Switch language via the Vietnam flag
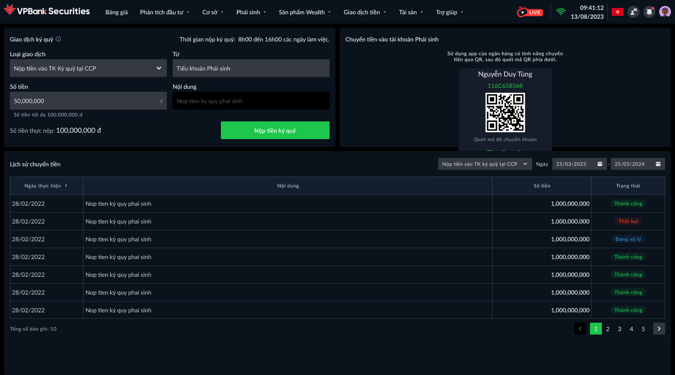 [617, 12]
